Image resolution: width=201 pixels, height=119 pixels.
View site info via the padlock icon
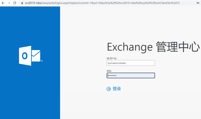[x=22, y=3]
